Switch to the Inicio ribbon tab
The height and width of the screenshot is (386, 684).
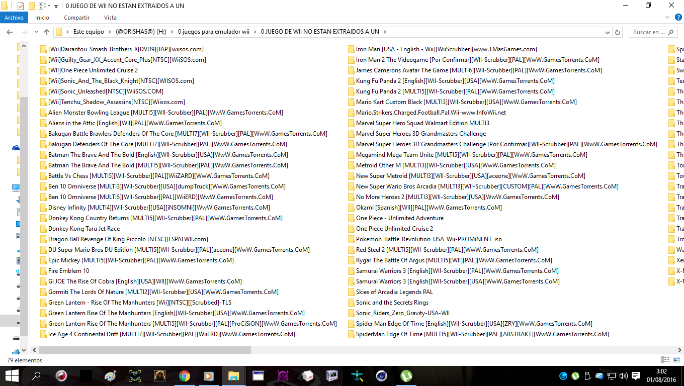[x=42, y=18]
